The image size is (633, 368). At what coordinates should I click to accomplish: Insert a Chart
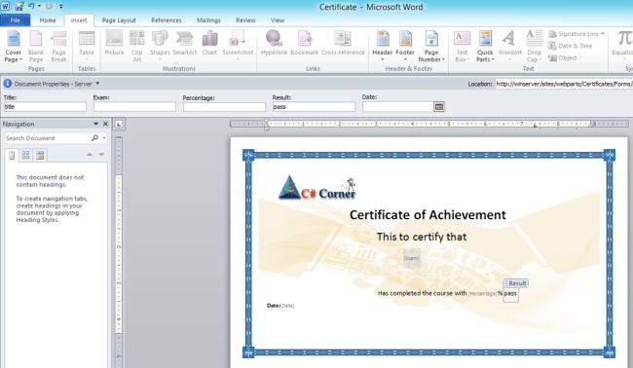click(x=209, y=44)
